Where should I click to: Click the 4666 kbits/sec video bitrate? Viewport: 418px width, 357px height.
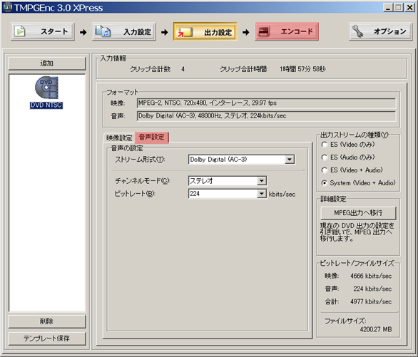tap(371, 276)
